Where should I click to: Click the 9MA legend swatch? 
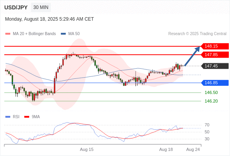pos(27,117)
